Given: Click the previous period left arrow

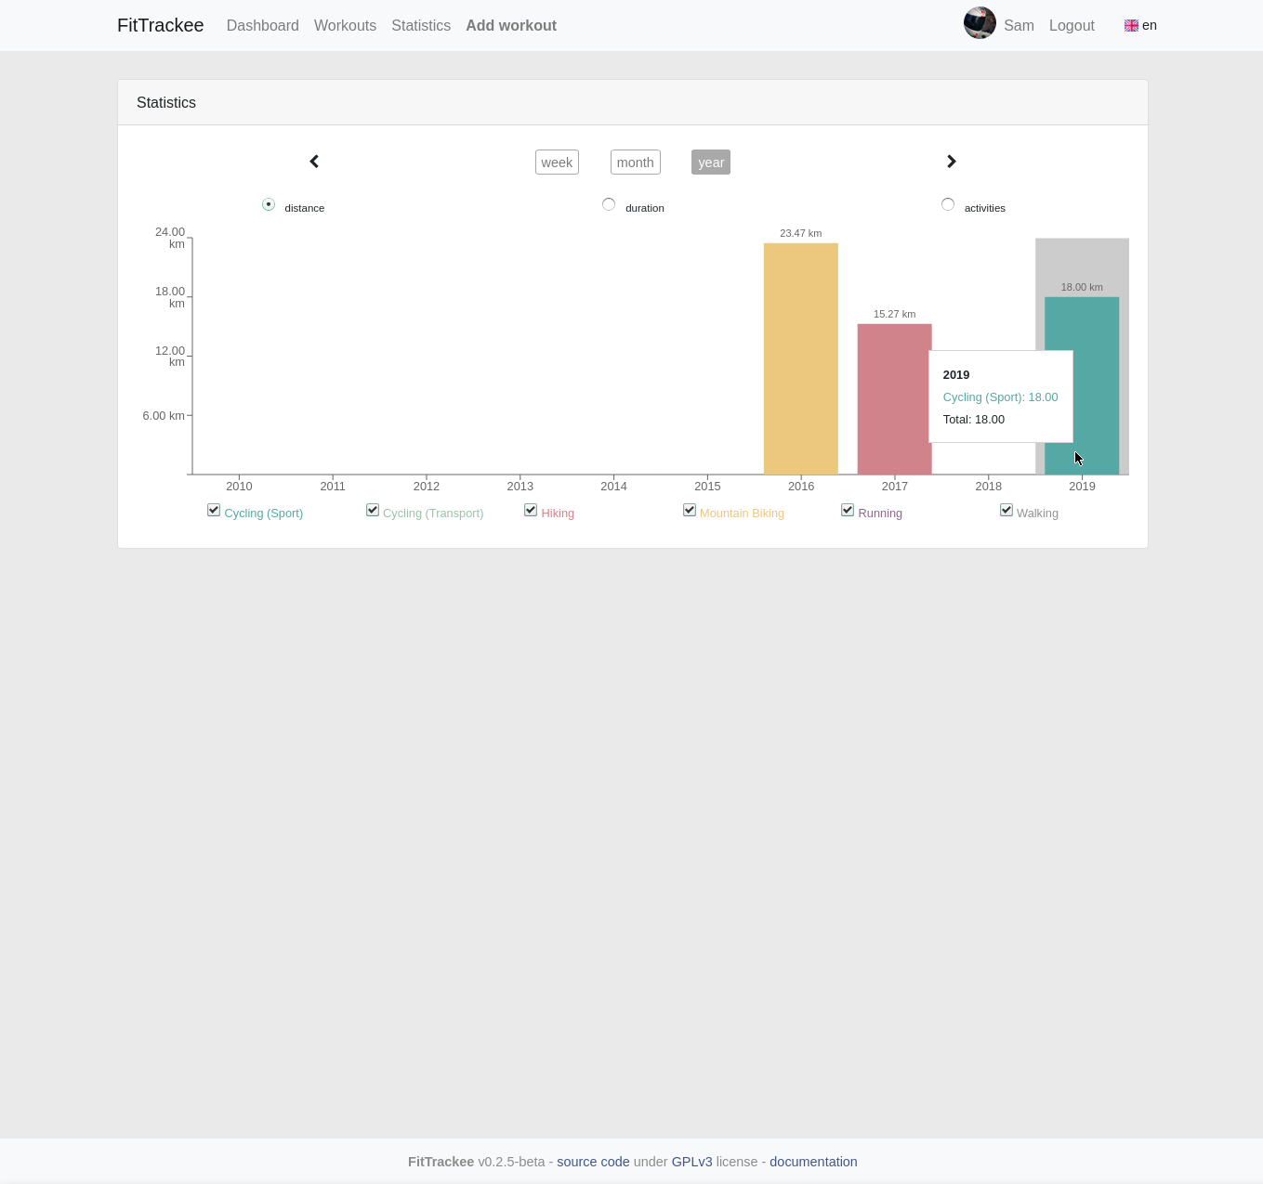Looking at the screenshot, I should (314, 162).
